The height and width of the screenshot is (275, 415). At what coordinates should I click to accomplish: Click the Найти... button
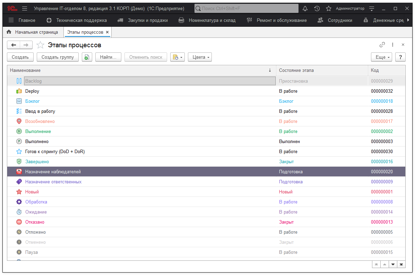(x=108, y=57)
